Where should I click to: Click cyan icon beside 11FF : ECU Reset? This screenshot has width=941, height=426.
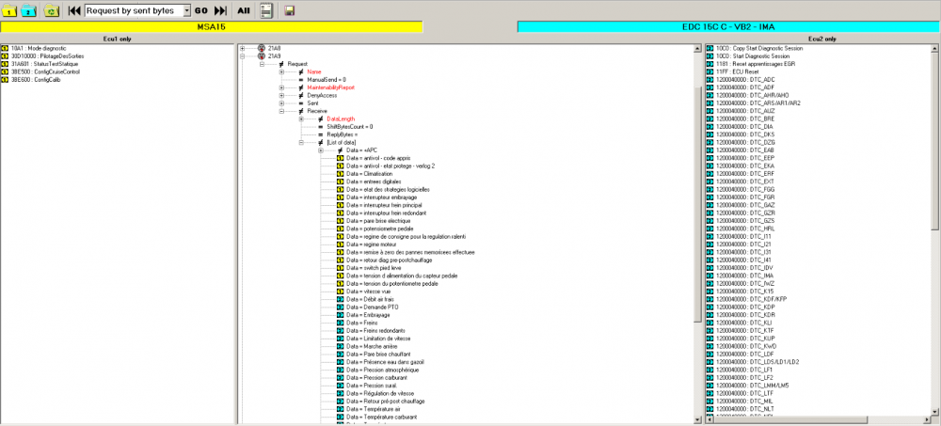[710, 71]
